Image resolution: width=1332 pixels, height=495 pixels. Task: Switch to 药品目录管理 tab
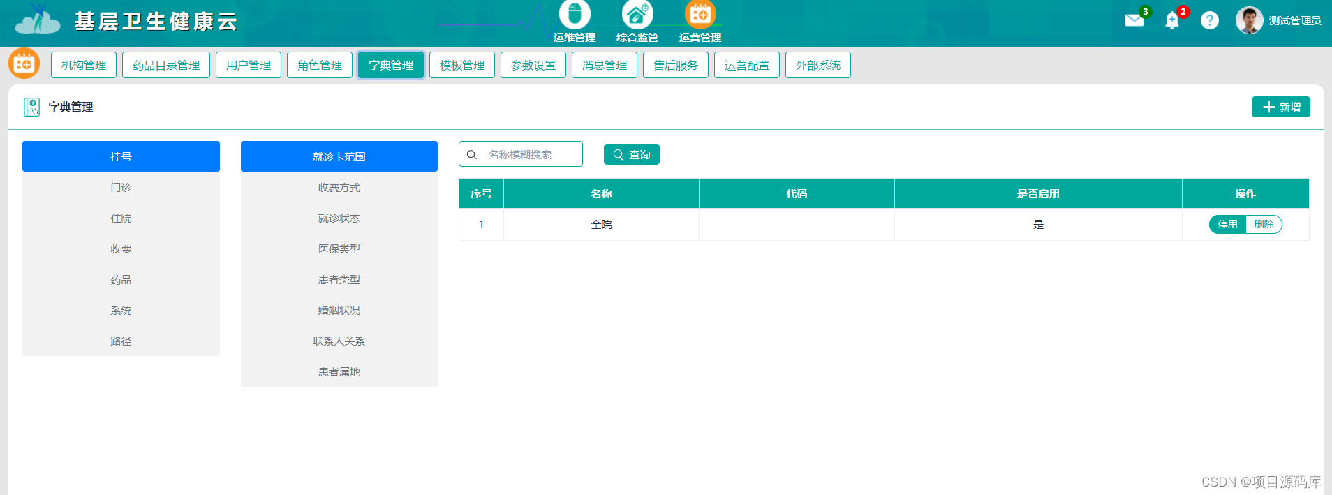pos(166,65)
